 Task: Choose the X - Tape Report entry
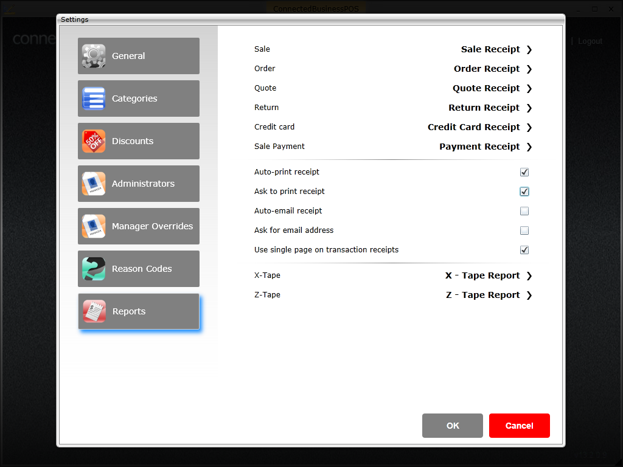(x=482, y=275)
